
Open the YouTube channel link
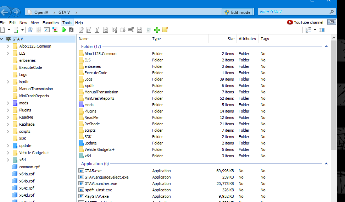coord(305,22)
